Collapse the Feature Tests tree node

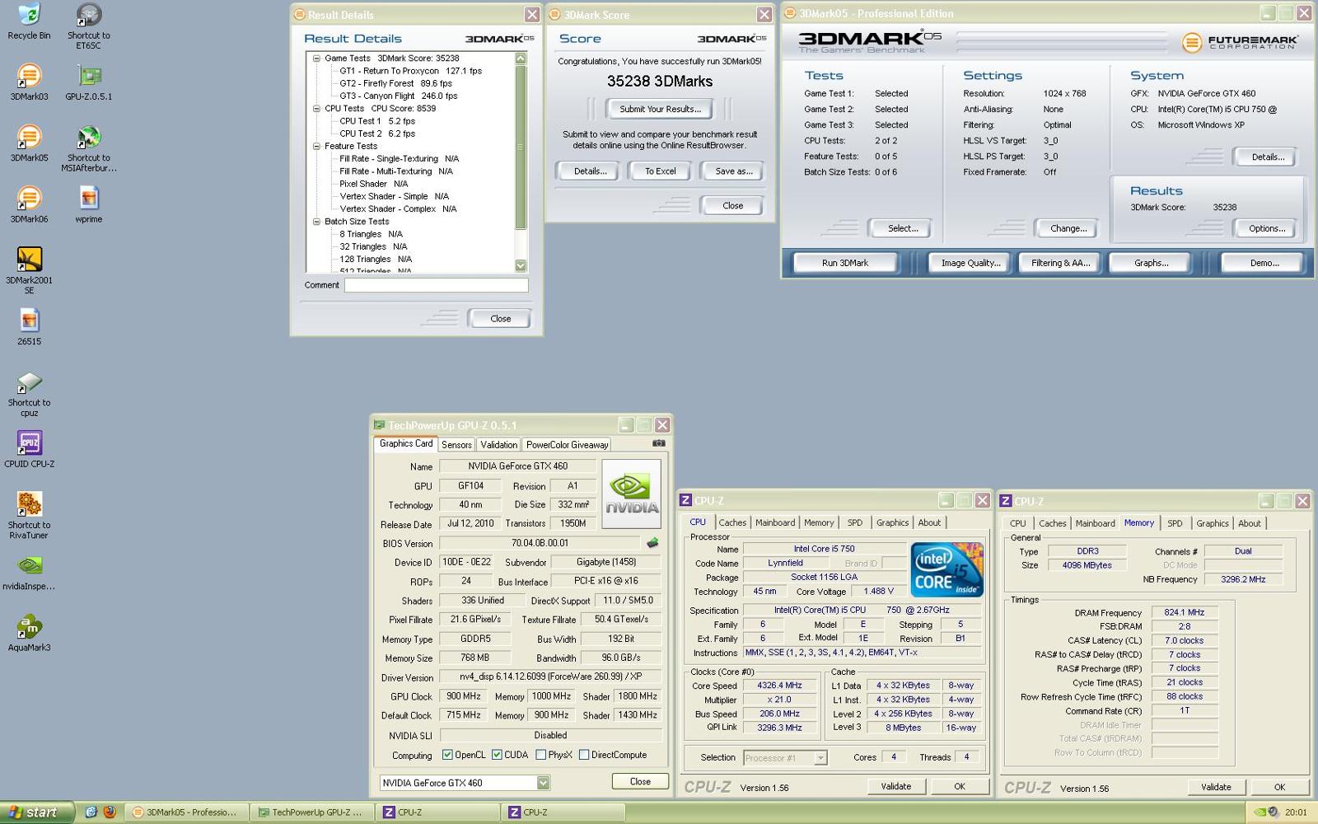click(x=316, y=146)
